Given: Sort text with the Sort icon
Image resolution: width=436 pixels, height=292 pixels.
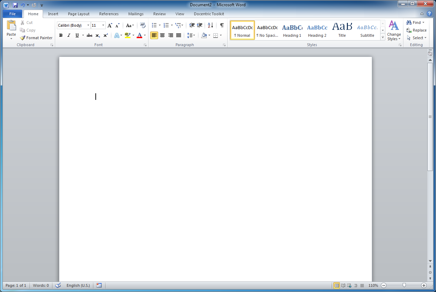Looking at the screenshot, I should (x=210, y=25).
